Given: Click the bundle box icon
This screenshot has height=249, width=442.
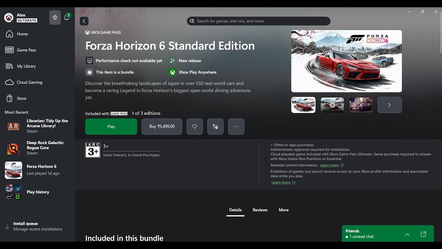Looking at the screenshot, I should point(89,72).
